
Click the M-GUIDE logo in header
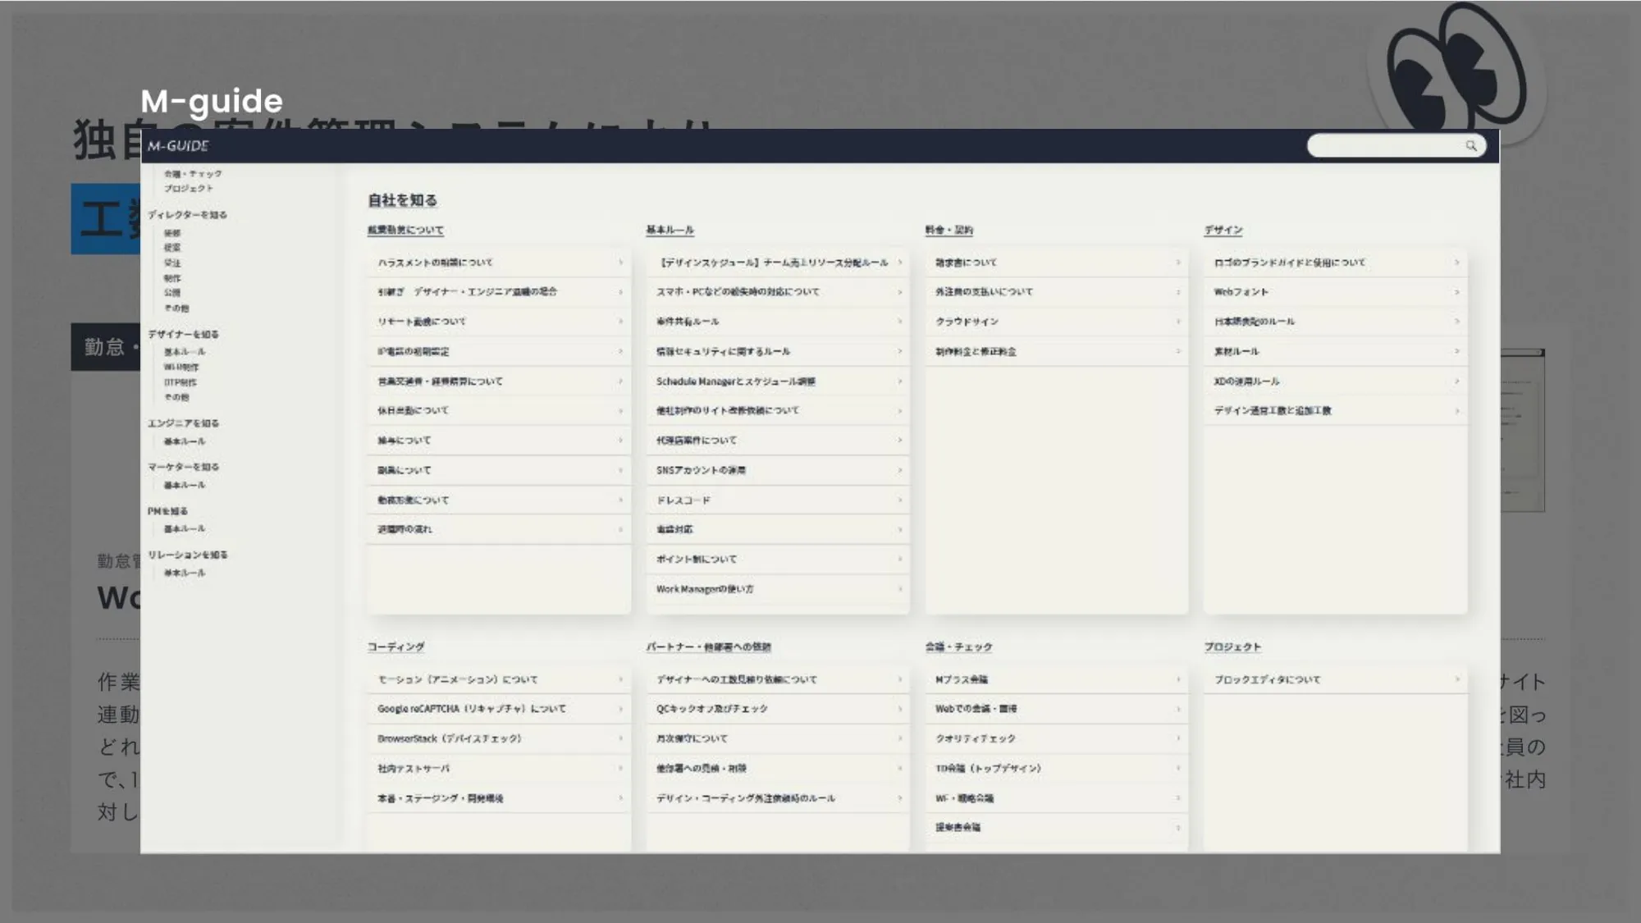click(178, 146)
